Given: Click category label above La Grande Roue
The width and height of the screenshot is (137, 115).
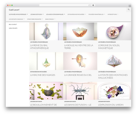Looking at the screenshot, I should coord(73,72).
